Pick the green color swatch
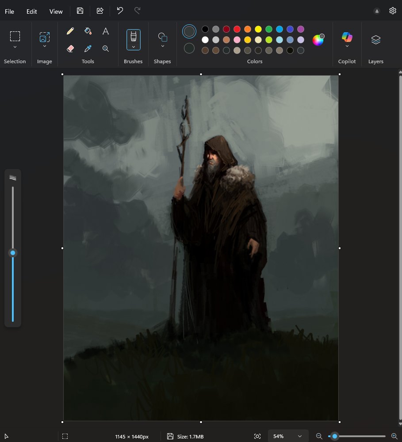 tap(269, 29)
